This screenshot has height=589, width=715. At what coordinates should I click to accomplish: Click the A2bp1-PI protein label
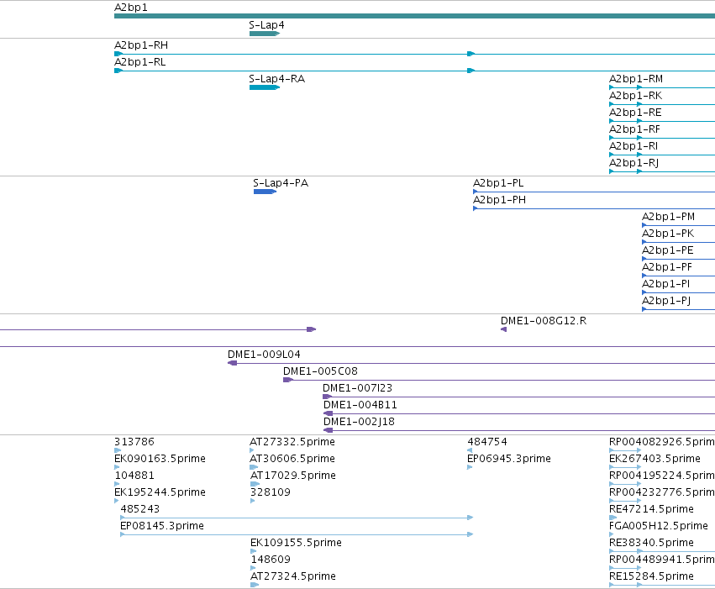(665, 285)
